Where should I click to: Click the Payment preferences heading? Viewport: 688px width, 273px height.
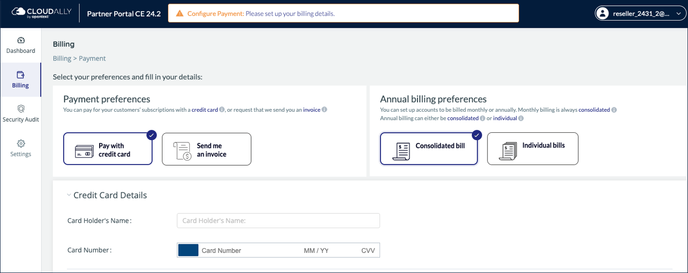[x=106, y=99]
